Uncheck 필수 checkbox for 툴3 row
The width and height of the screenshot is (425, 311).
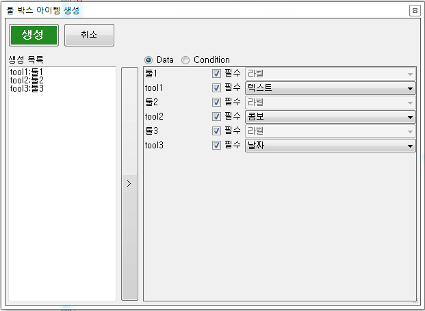pyautogui.click(x=216, y=131)
